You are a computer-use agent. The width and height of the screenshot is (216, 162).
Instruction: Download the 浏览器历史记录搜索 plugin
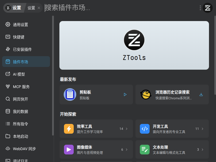point(201,94)
